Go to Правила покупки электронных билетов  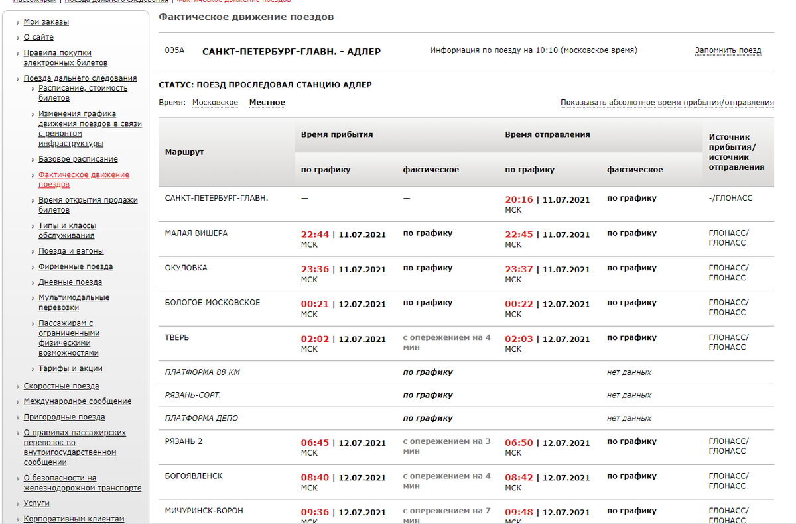pos(65,58)
